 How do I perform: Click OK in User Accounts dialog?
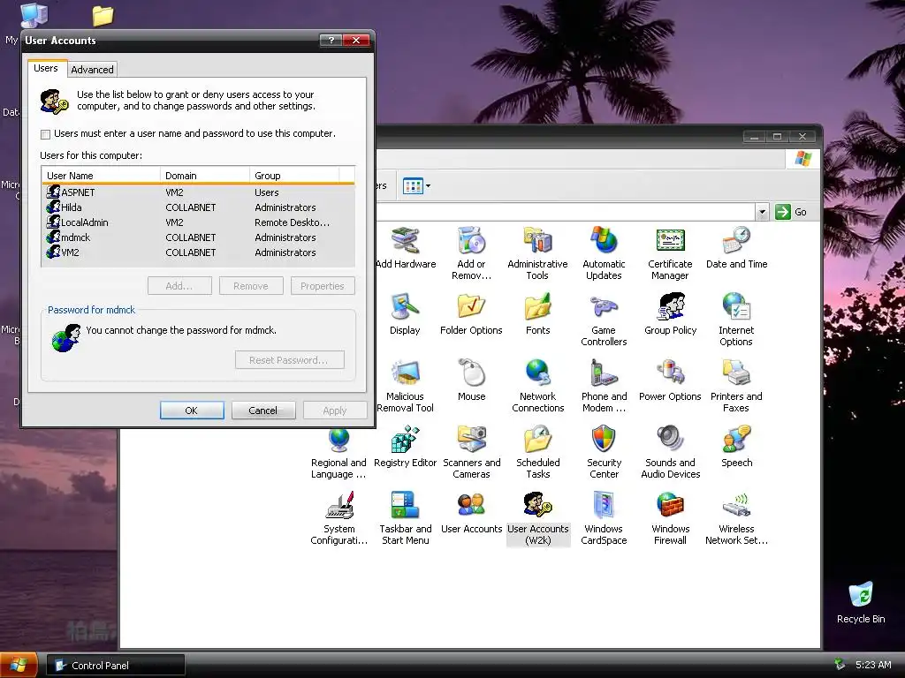tap(192, 411)
